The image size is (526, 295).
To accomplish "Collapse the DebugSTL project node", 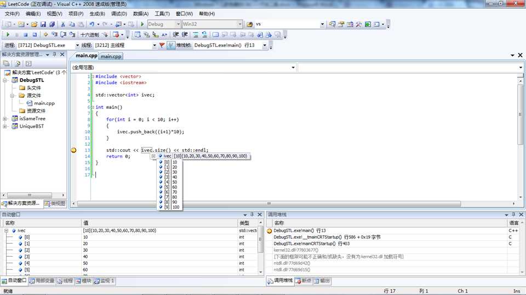I will 5,80.
